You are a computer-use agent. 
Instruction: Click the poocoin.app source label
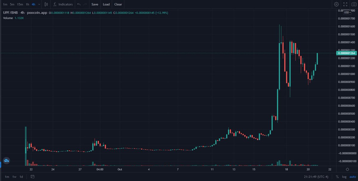pyautogui.click(x=37, y=13)
